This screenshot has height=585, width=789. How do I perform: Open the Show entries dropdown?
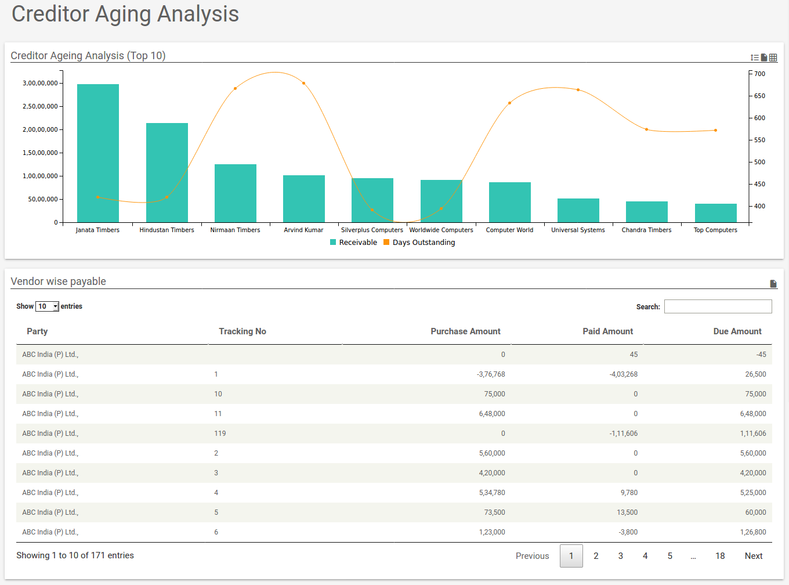pyautogui.click(x=47, y=306)
